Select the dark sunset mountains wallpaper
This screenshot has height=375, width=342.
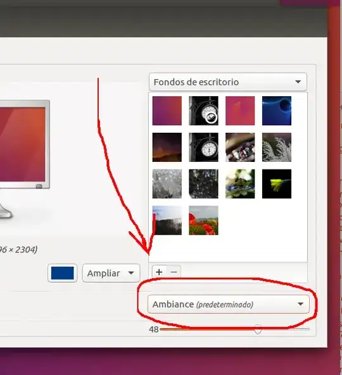(167, 147)
